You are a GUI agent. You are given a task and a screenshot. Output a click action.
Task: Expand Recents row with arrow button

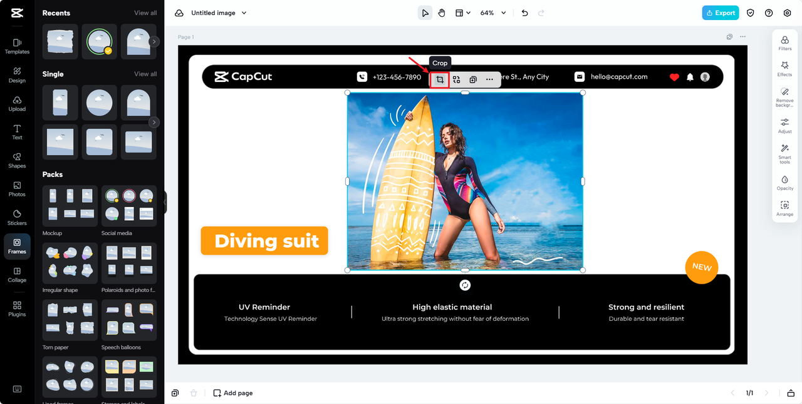pos(154,42)
